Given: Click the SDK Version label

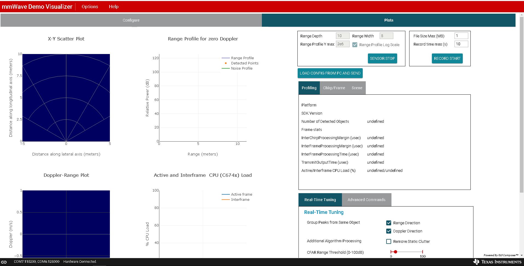Looking at the screenshot, I should click(x=312, y=113).
